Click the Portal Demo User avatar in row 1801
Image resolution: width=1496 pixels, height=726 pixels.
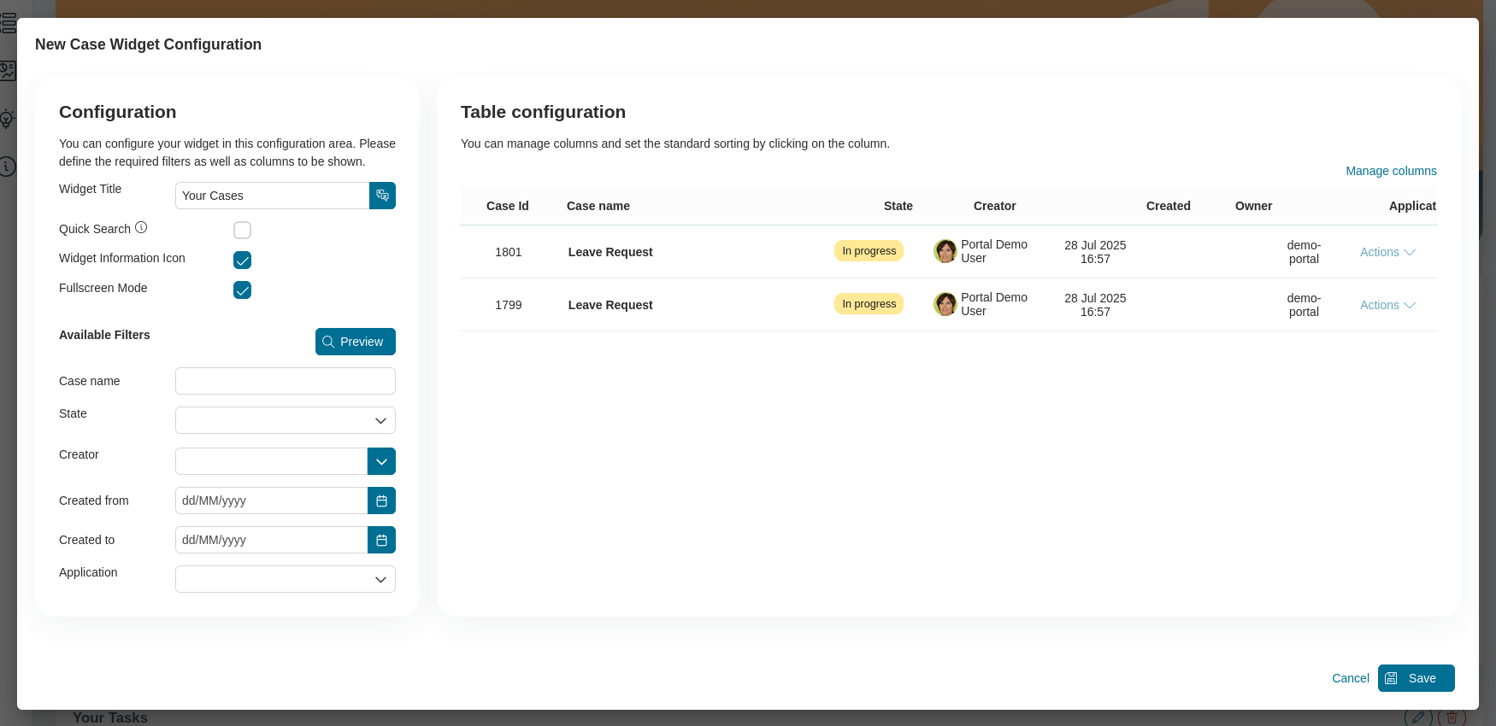(945, 251)
